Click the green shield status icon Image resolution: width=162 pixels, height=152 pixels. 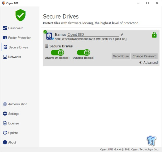point(20,15)
